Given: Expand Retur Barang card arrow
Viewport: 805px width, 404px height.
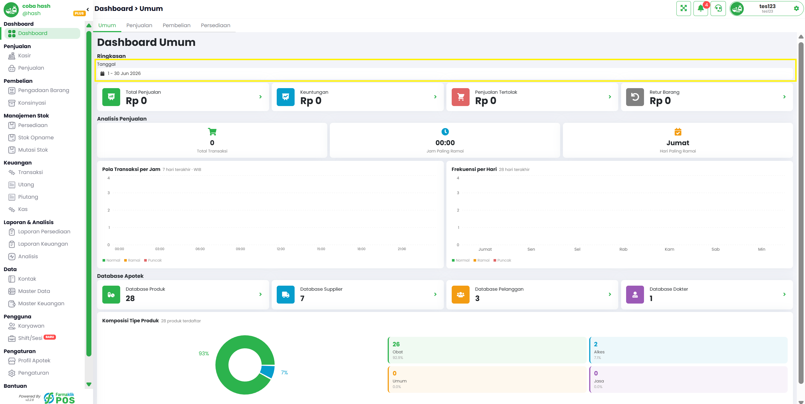Looking at the screenshot, I should (x=784, y=97).
